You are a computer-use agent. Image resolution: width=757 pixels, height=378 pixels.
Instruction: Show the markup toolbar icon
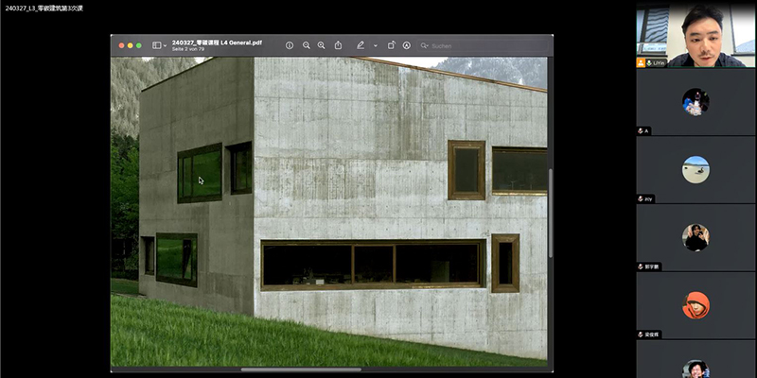pyautogui.click(x=407, y=45)
